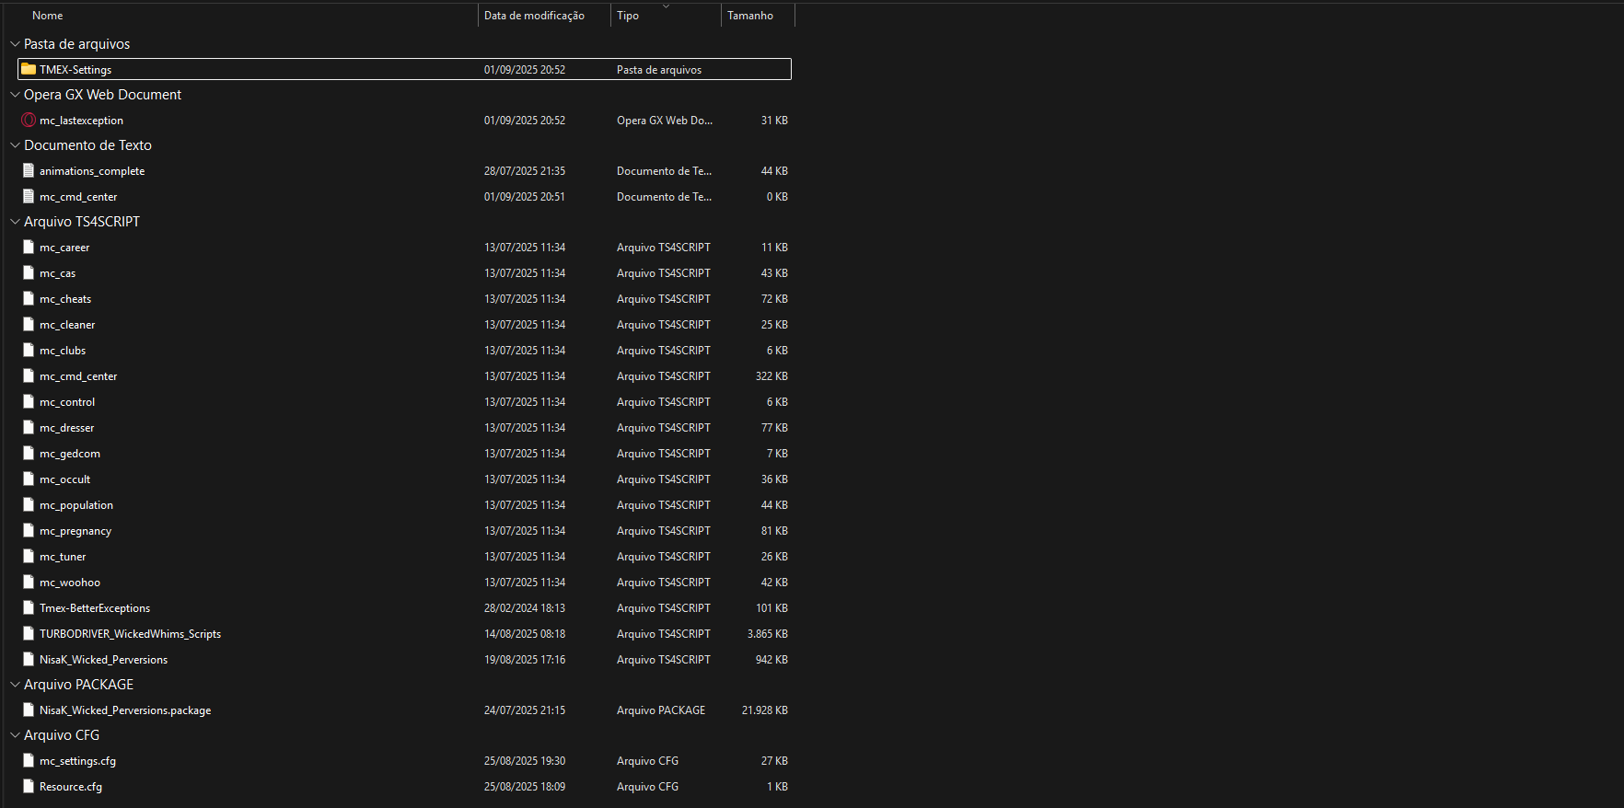The height and width of the screenshot is (808, 1624).
Task: Collapse the Arquivo PACKAGE group chevron
Action: (15, 684)
